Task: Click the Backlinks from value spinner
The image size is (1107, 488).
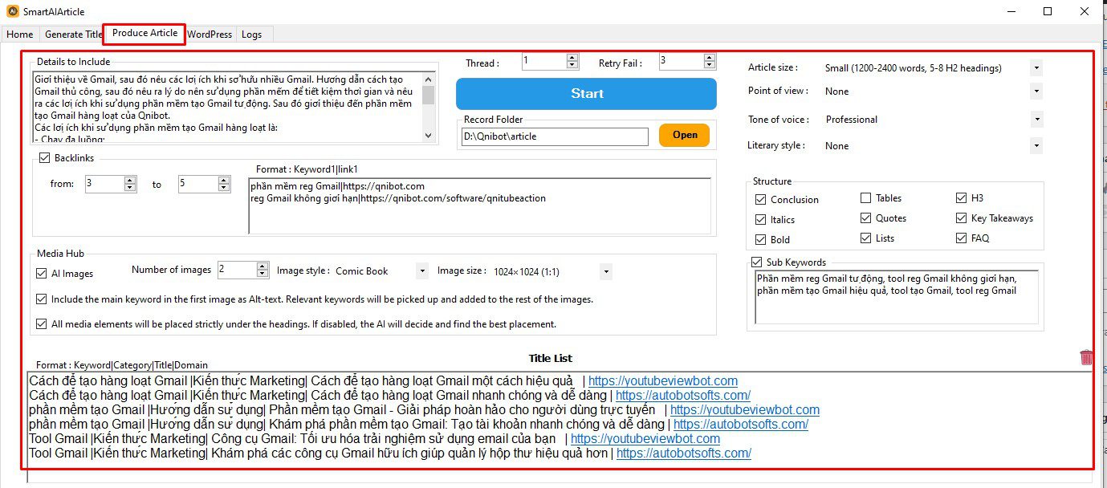Action: click(130, 184)
